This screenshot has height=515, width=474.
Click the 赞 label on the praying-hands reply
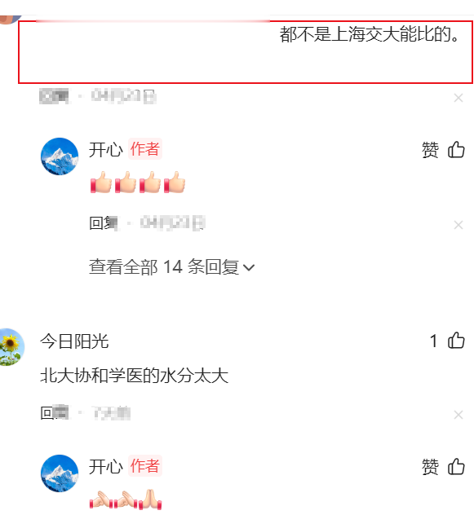click(x=430, y=467)
